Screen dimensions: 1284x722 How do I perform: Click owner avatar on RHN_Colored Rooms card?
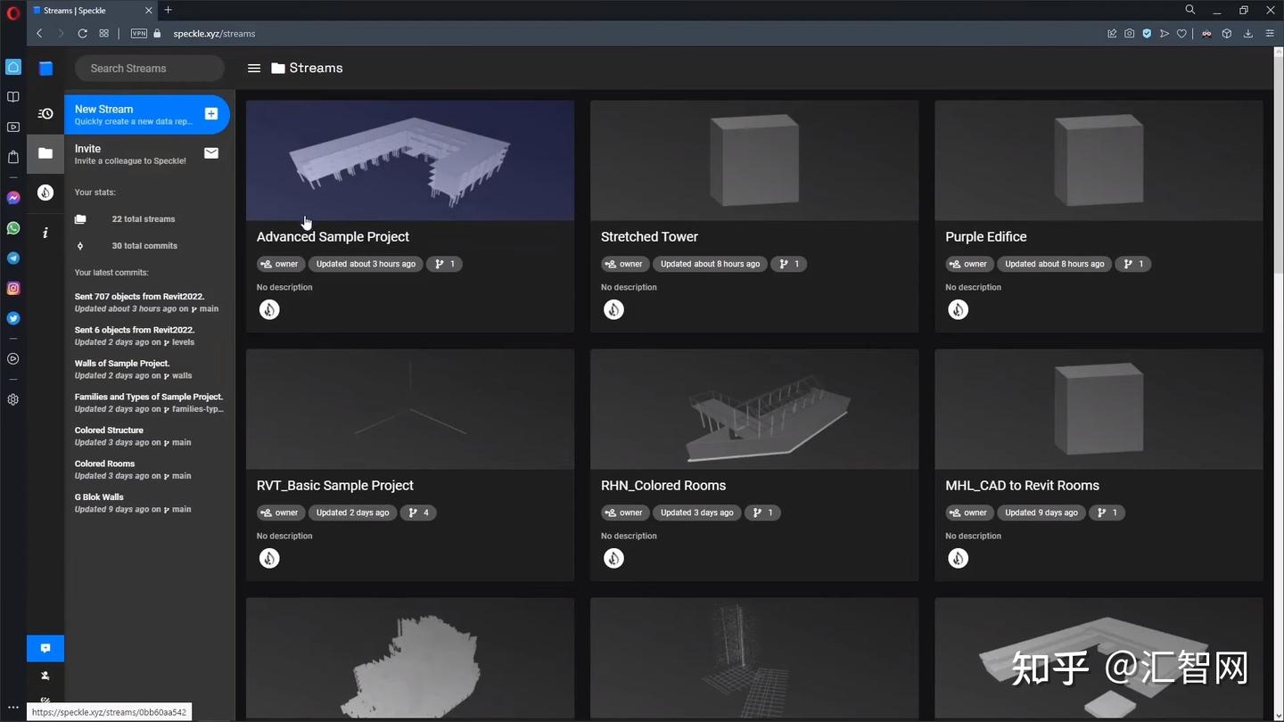[x=613, y=558]
